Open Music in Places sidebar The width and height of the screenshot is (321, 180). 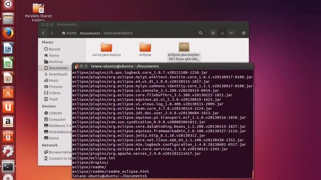tap(51, 80)
